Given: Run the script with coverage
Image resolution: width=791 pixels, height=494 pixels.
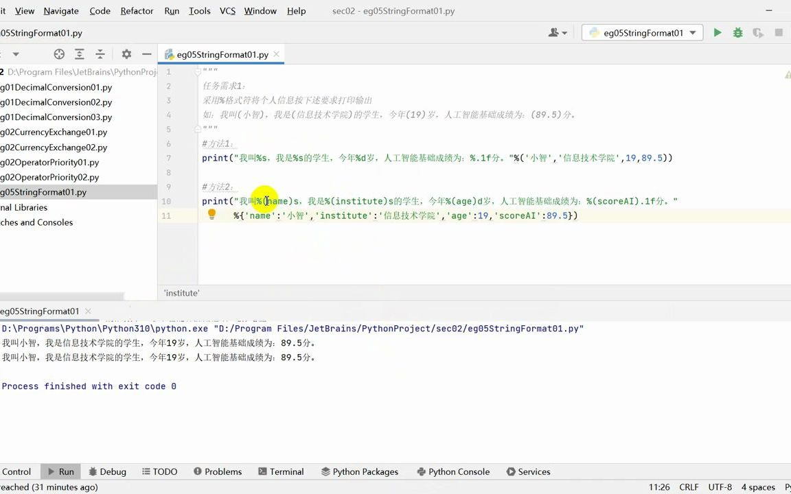Looking at the screenshot, I should 758,32.
